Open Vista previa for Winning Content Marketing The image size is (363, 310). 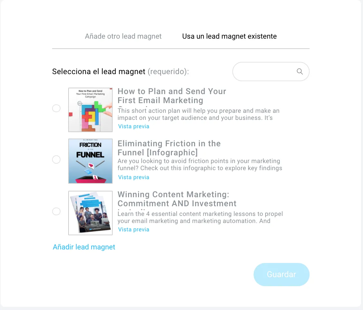[134, 229]
